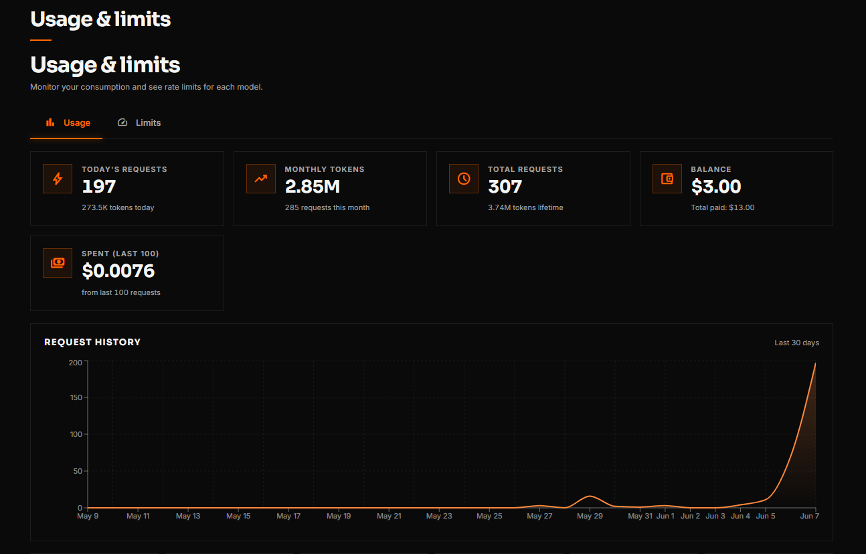
Task: Click the 100 y-axis label
Action: (x=75, y=434)
